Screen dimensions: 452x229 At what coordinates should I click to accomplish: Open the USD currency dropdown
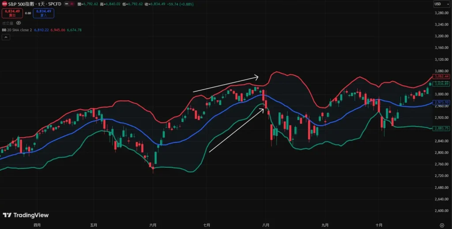(438, 4)
